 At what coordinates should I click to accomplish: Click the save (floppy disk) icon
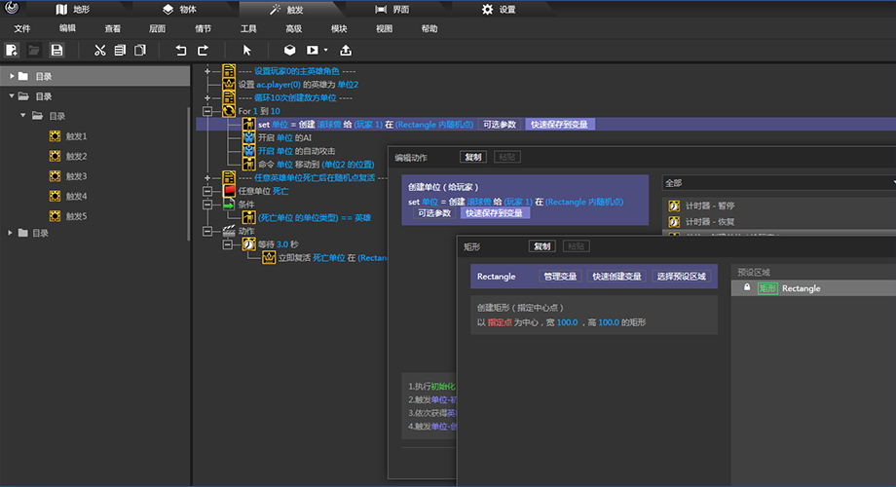(x=57, y=50)
